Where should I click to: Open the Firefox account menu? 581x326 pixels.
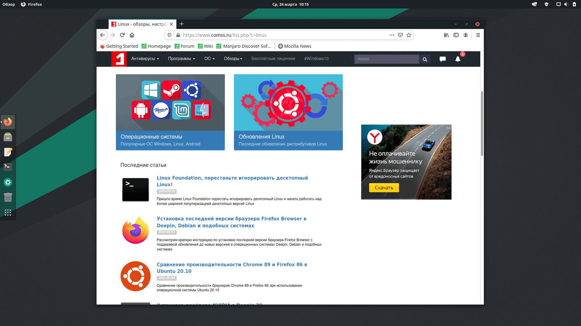tap(466, 35)
